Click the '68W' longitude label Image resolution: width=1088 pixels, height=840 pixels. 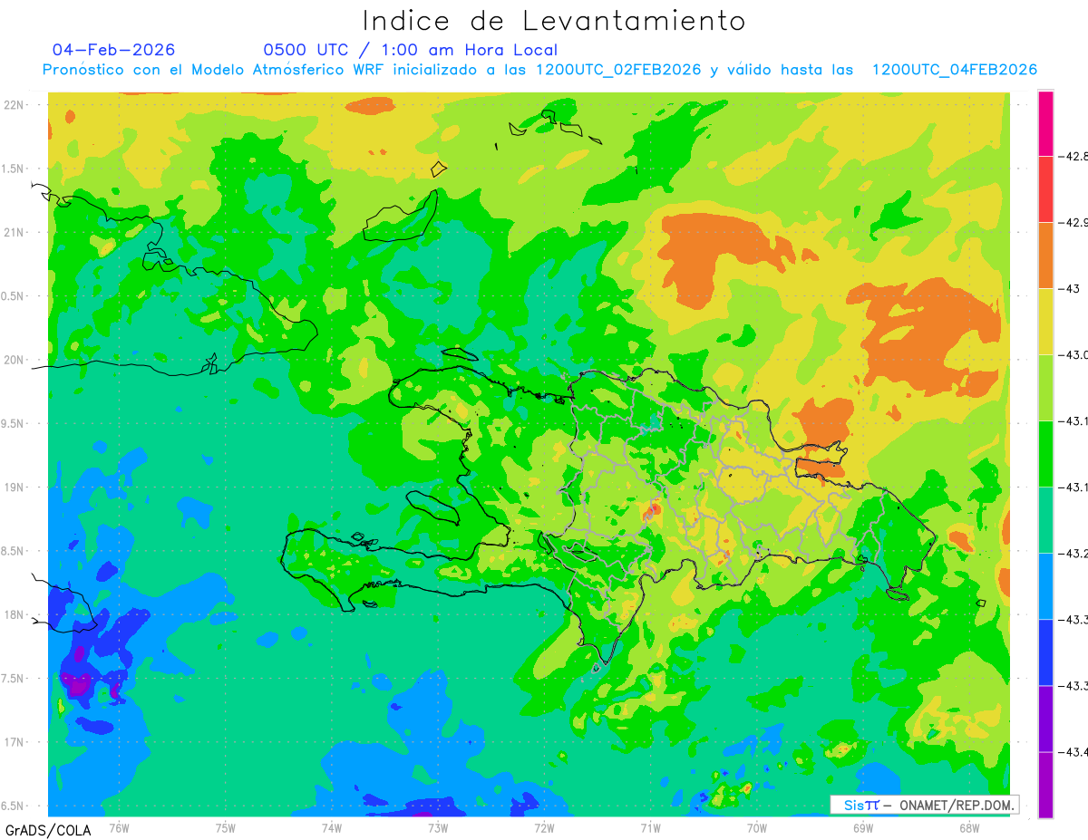[x=969, y=827]
